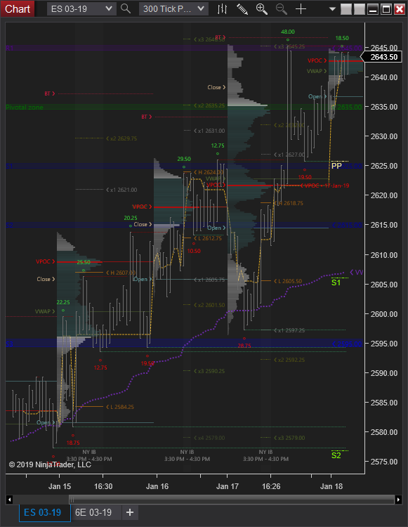Click the Jan 17 date label
Viewport: 408px width, 527px height.
click(228, 486)
